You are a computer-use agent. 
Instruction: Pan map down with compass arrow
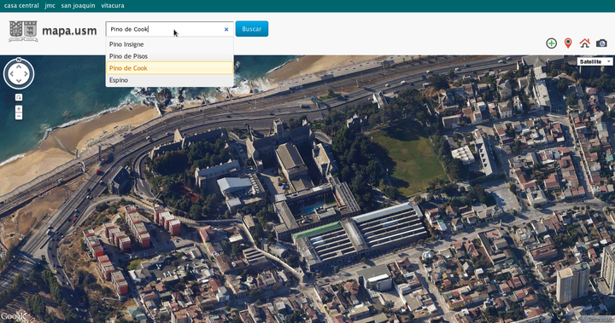19,81
